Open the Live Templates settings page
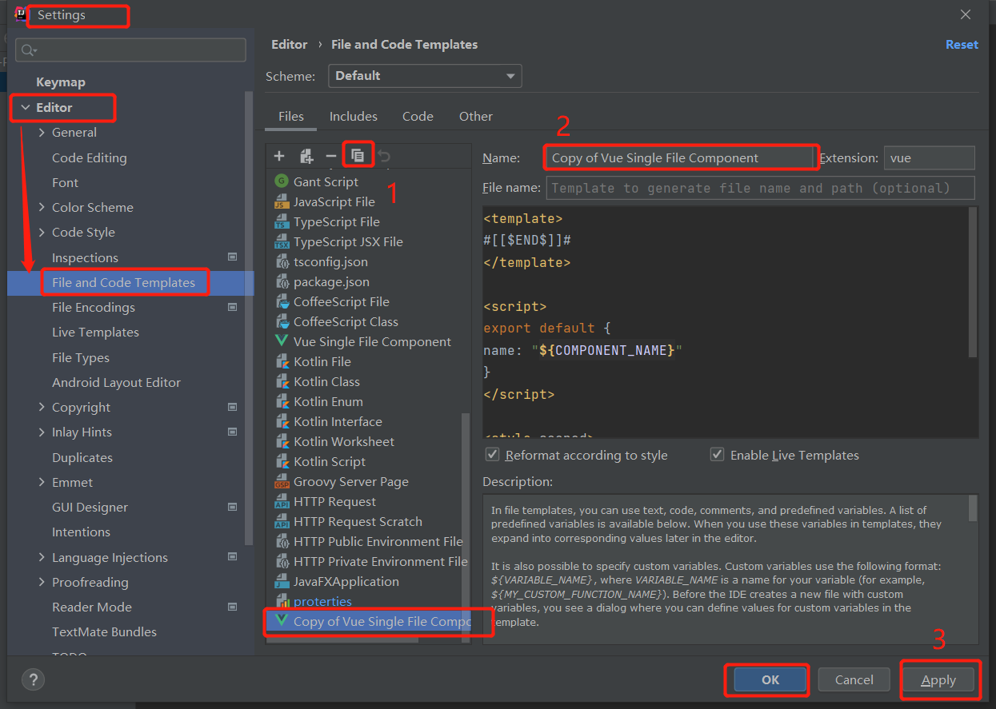This screenshot has width=996, height=709. coord(95,333)
